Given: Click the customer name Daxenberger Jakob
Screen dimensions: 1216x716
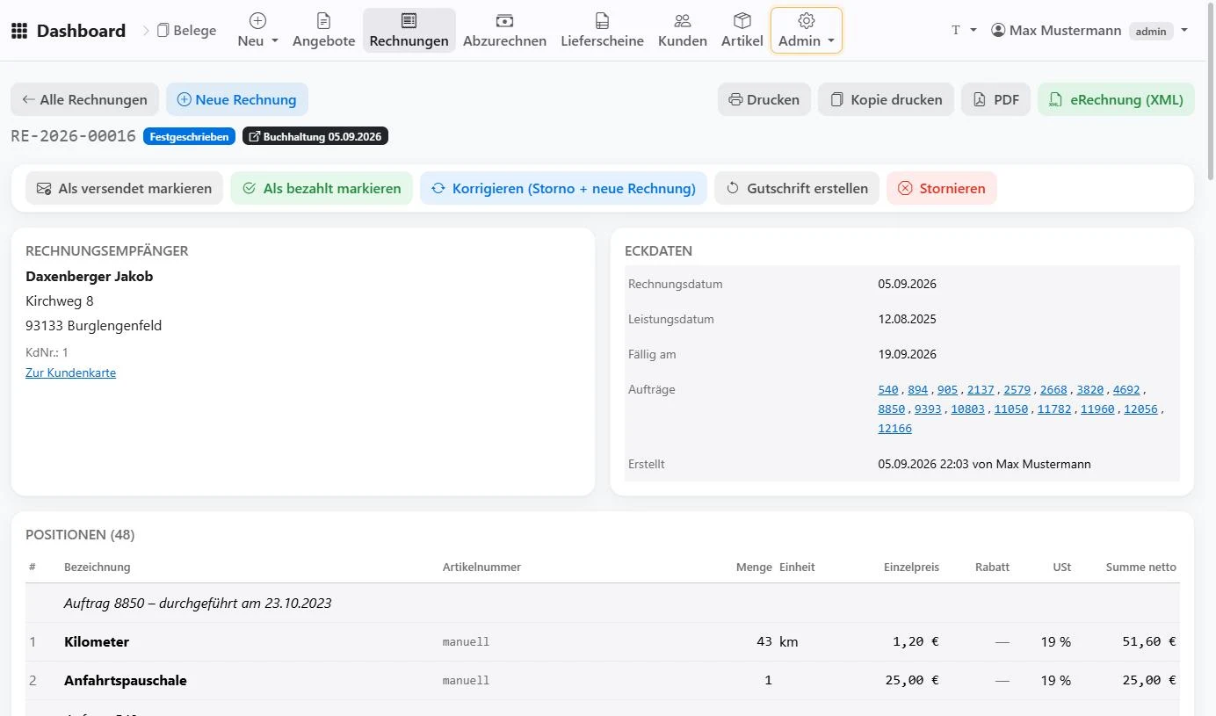Looking at the screenshot, I should pos(90,276).
